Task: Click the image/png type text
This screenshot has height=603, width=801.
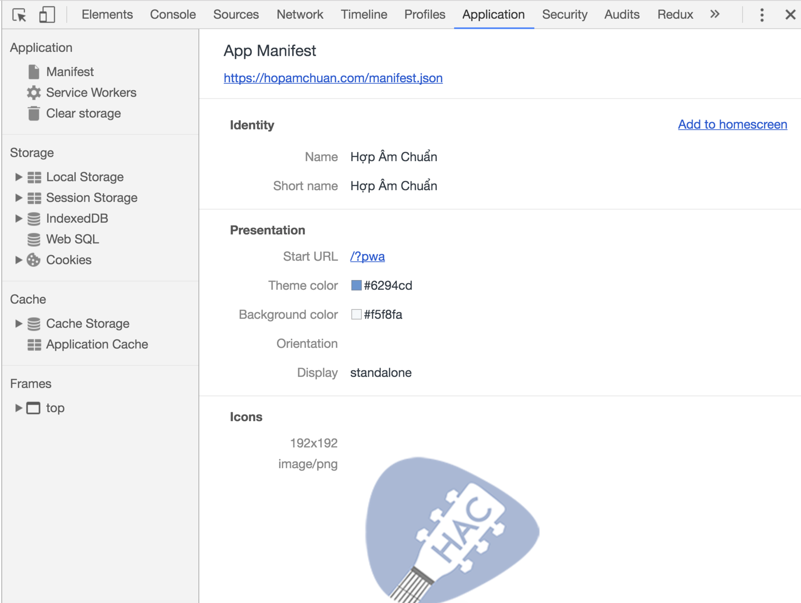Action: (308, 464)
